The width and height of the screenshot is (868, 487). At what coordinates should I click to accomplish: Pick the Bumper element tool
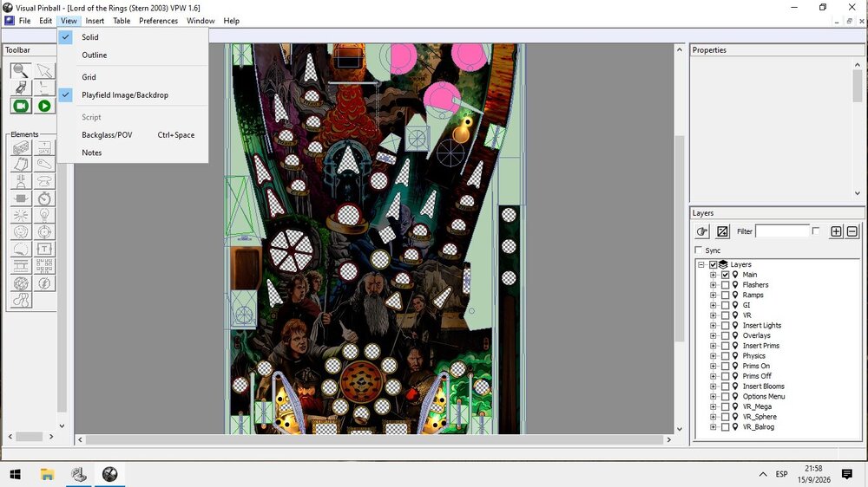pos(44,181)
